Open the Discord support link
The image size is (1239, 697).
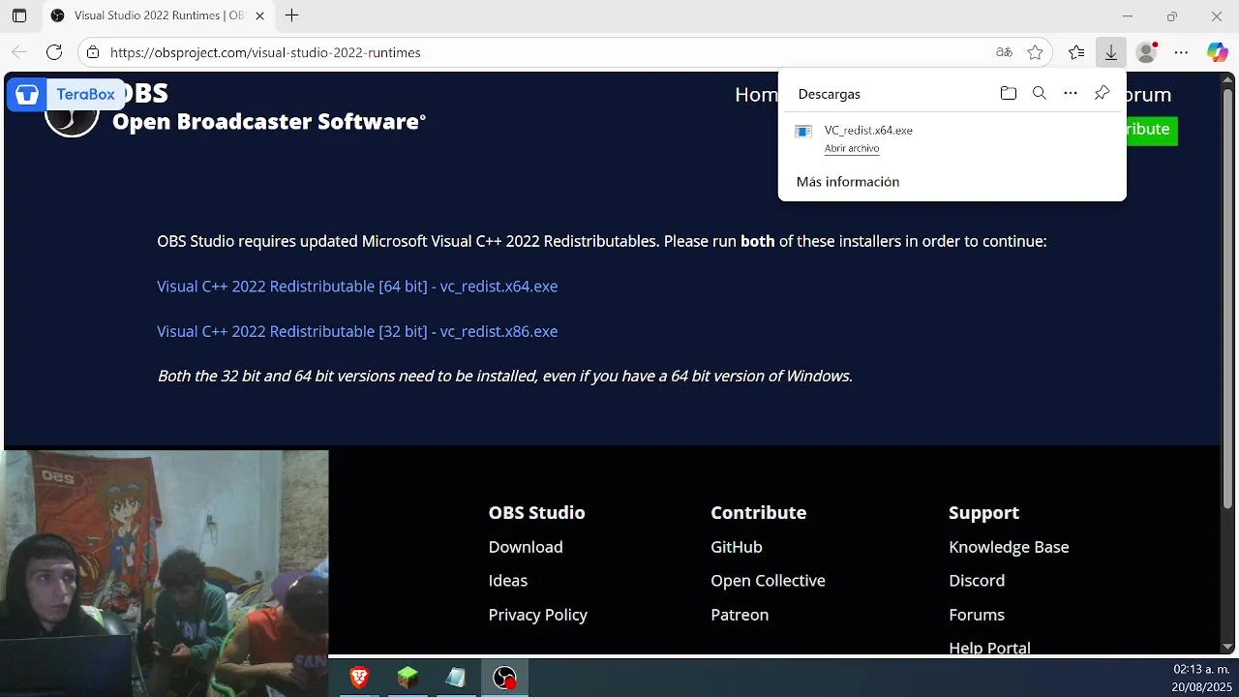click(x=977, y=581)
